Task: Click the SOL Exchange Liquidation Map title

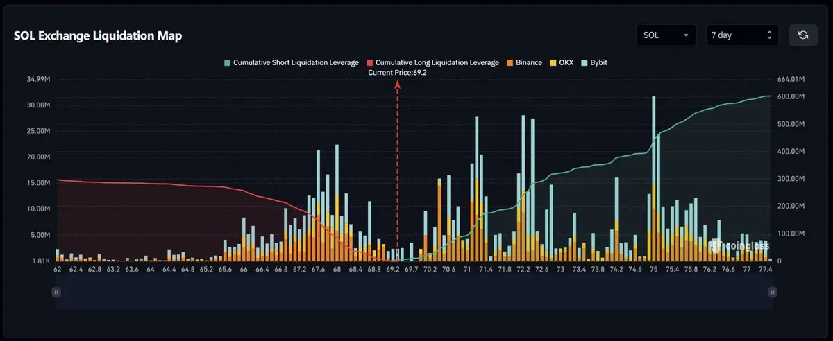Action: click(x=98, y=36)
